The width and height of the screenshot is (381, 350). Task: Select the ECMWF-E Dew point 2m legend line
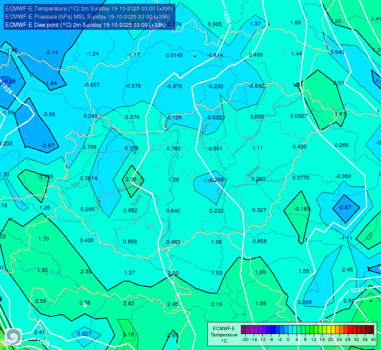click(85, 25)
